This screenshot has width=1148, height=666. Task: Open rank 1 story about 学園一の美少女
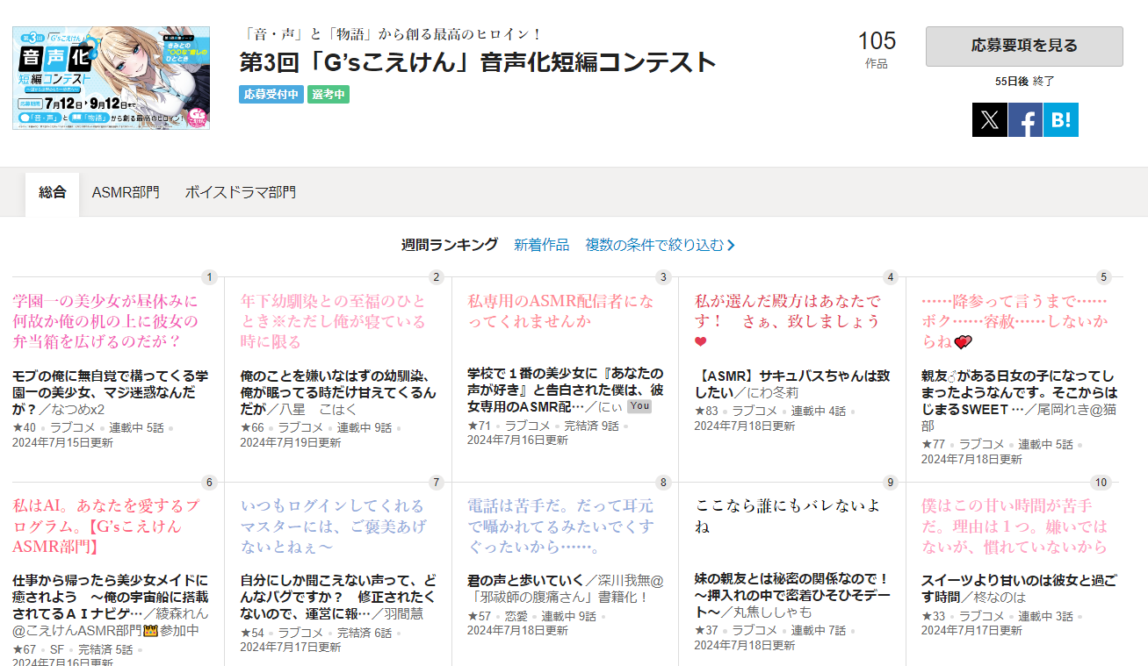105,320
